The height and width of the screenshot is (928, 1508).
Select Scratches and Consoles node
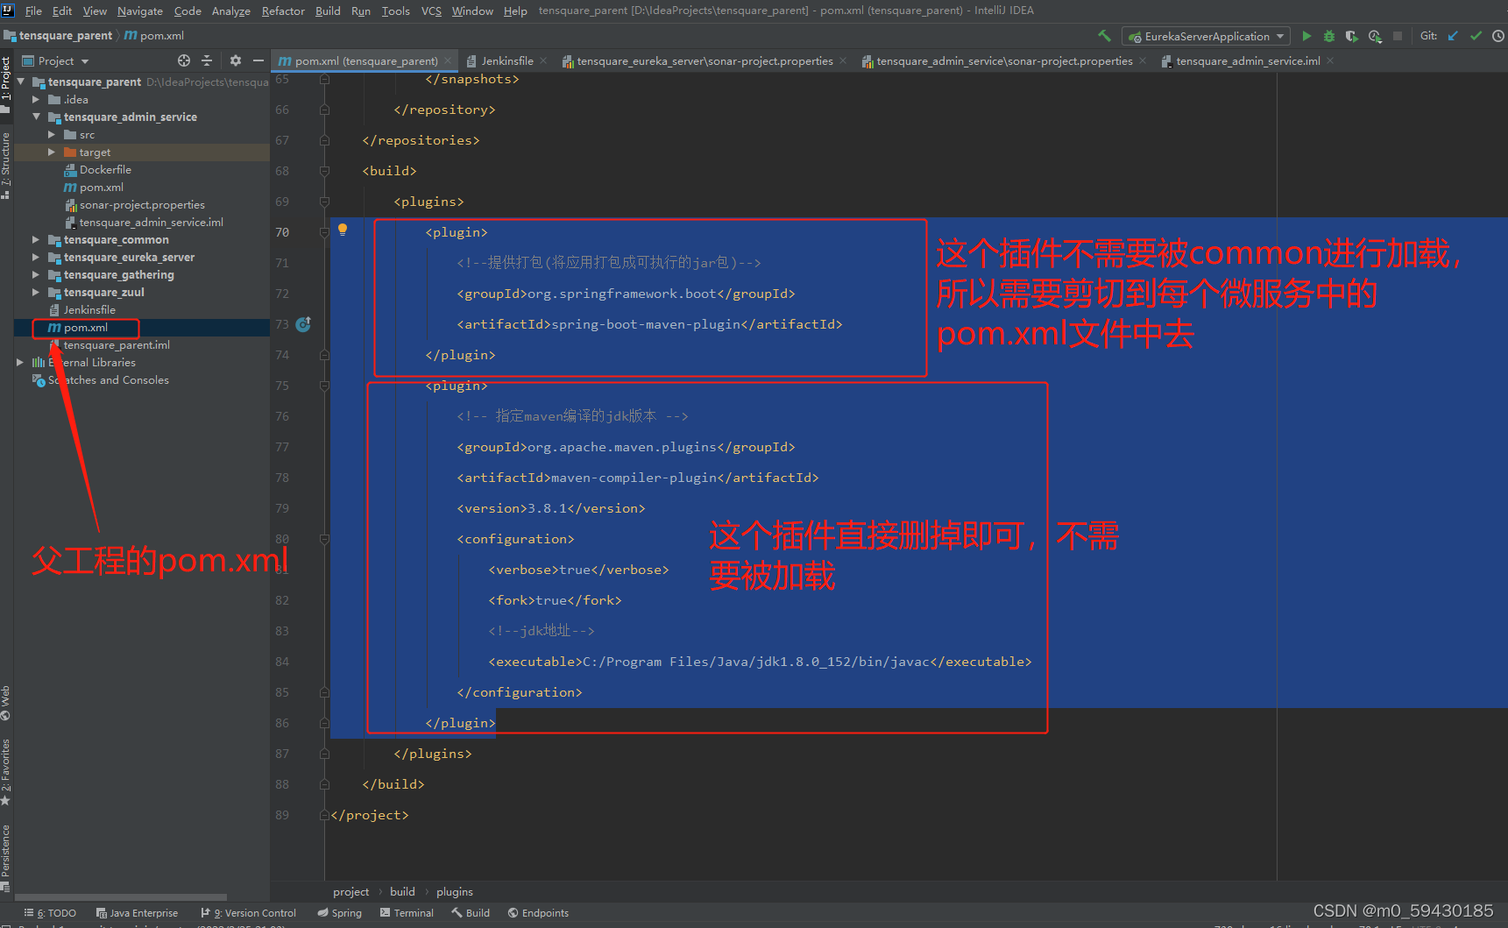pyautogui.click(x=109, y=379)
